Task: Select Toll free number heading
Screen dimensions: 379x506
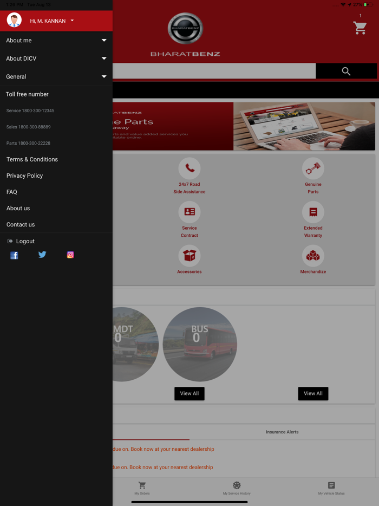Action: pos(27,94)
